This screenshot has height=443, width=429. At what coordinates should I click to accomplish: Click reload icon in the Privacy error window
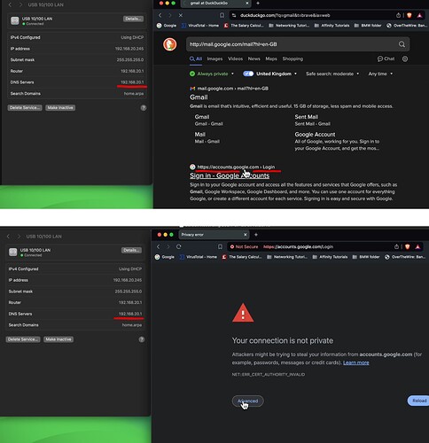click(x=179, y=246)
